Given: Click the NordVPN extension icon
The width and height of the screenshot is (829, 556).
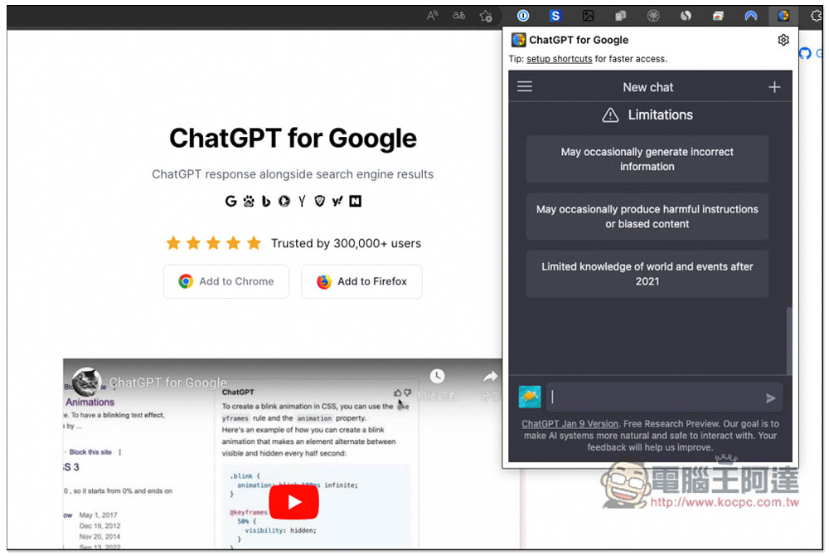Looking at the screenshot, I should 751,16.
